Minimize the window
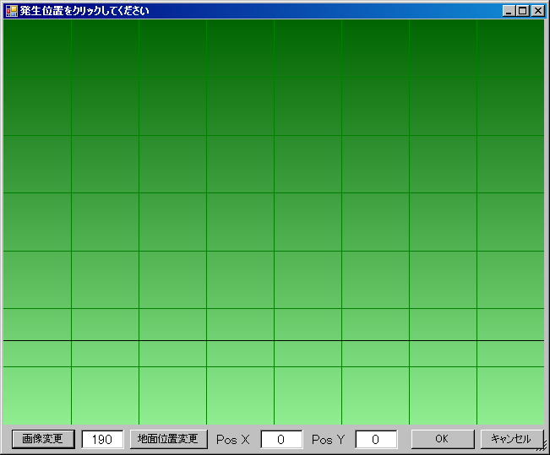550x455 pixels. coord(509,11)
